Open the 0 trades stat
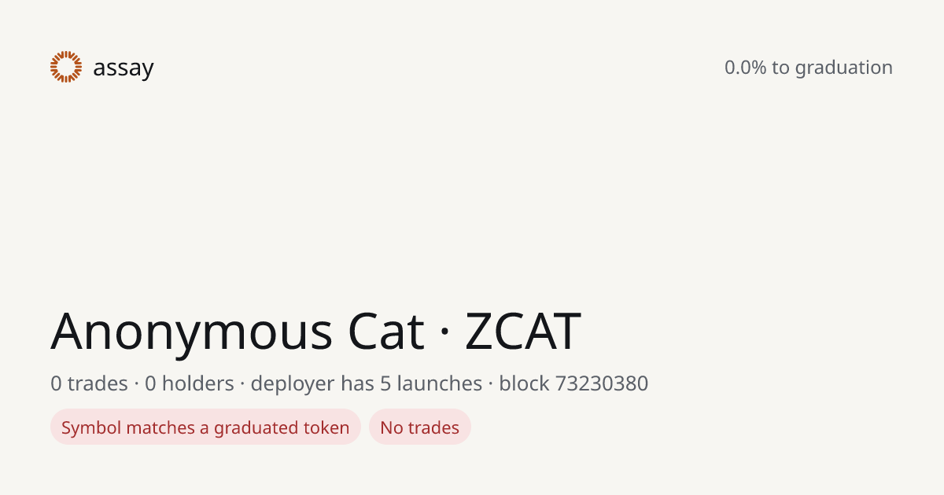Screen dimensions: 944x495 point(89,383)
